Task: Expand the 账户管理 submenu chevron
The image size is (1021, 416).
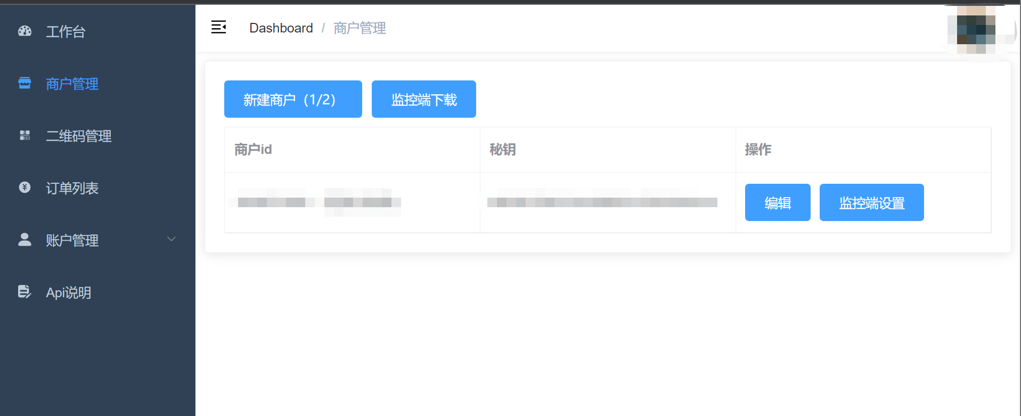Action: tap(171, 239)
